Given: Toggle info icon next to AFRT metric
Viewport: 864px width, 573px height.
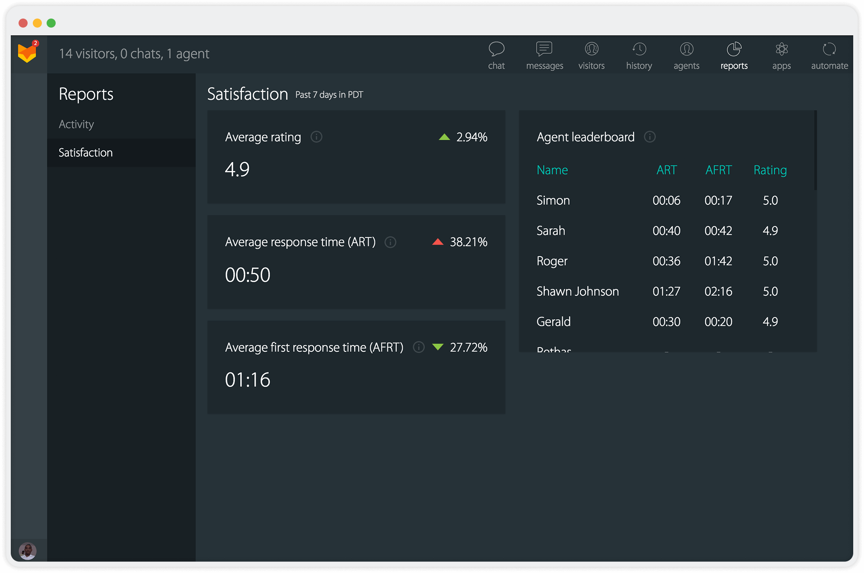Looking at the screenshot, I should pos(419,347).
